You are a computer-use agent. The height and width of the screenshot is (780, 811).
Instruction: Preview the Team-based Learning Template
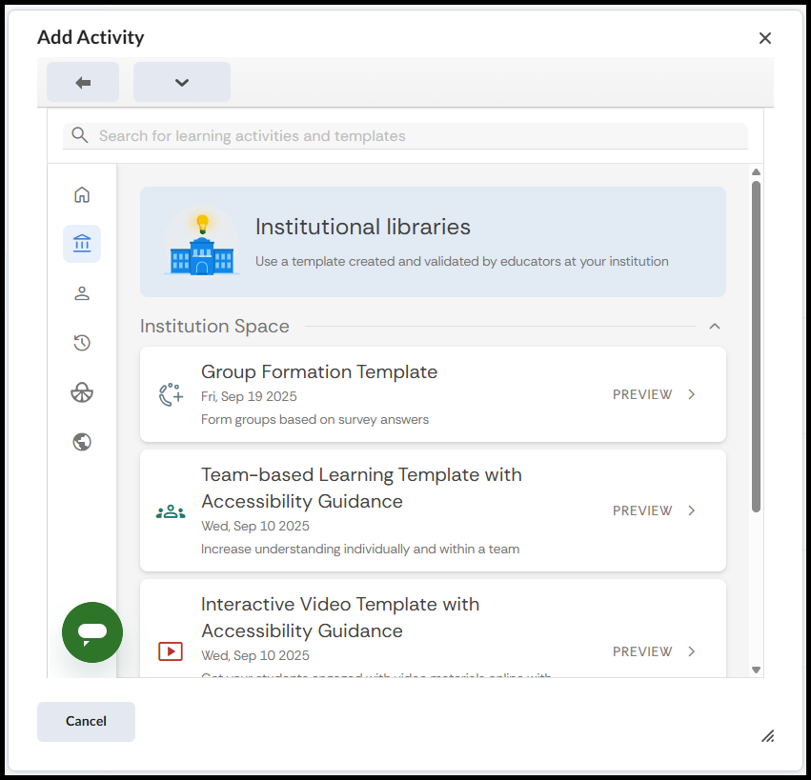click(654, 510)
